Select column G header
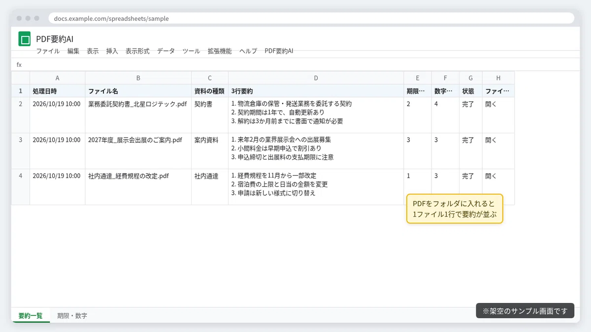The image size is (591, 332). [x=471, y=78]
